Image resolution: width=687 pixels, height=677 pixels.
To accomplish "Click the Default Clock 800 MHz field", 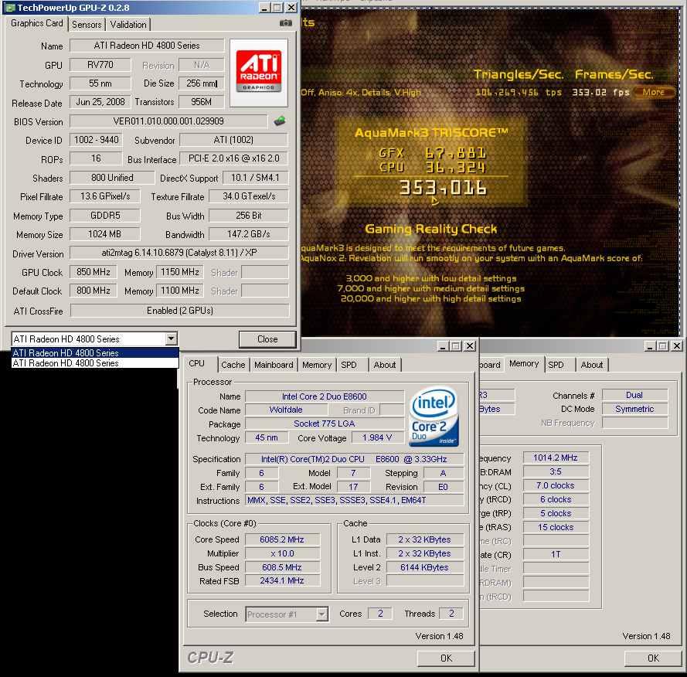I will click(x=94, y=291).
